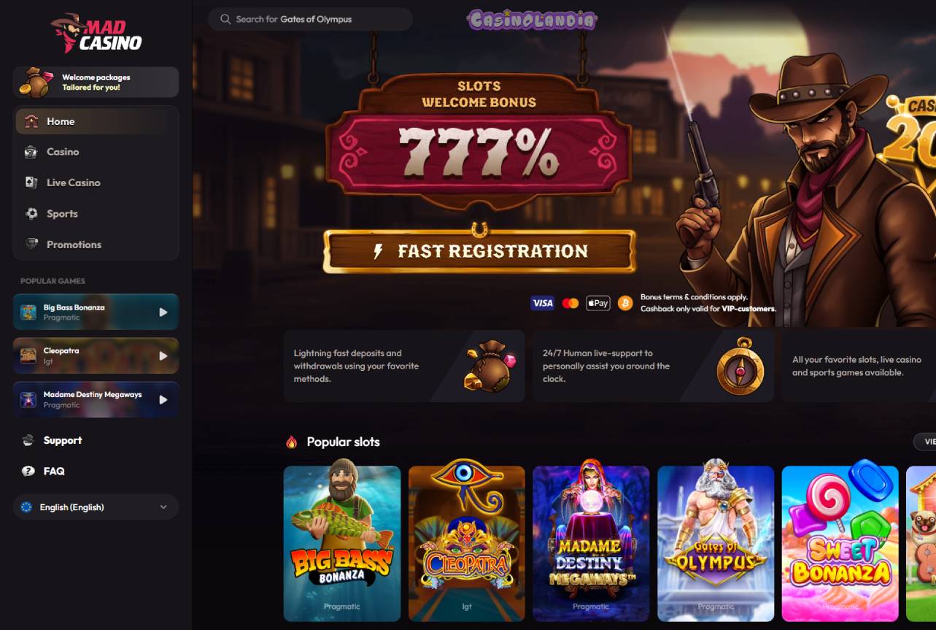Focus the game search field
936x630 pixels.
310,19
